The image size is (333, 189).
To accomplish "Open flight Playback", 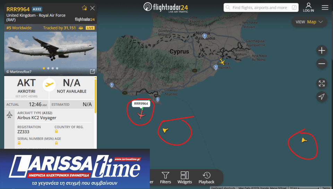I will pos(206,178).
